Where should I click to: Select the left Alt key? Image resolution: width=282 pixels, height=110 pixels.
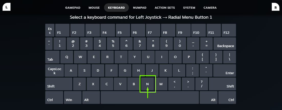point(91,97)
